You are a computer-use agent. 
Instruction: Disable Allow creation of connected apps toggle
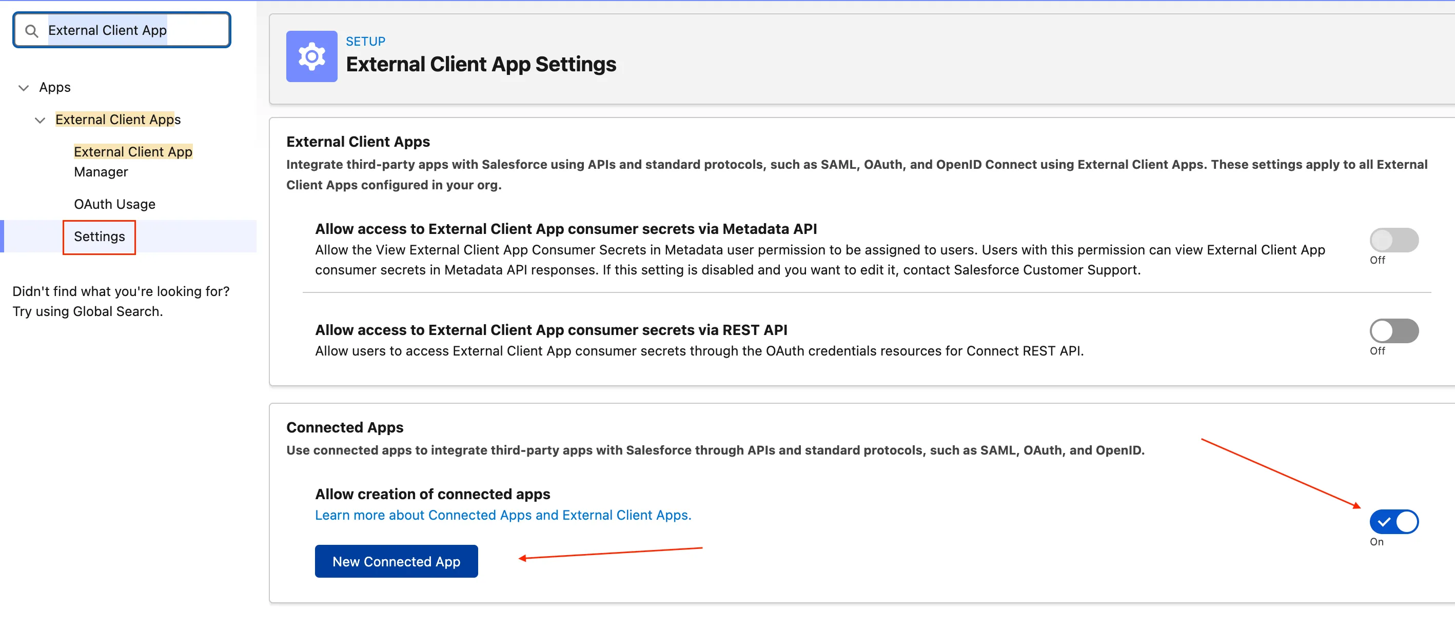(x=1393, y=522)
